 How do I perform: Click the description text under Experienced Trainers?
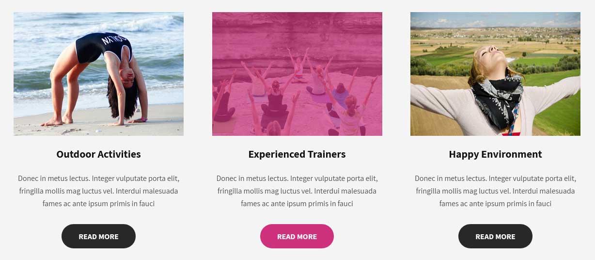pyautogui.click(x=297, y=191)
